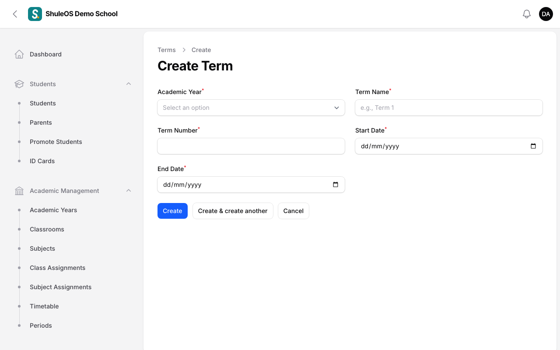Viewport: 560px width, 350px height.
Task: Click the Academic Management building icon
Action: 19,191
